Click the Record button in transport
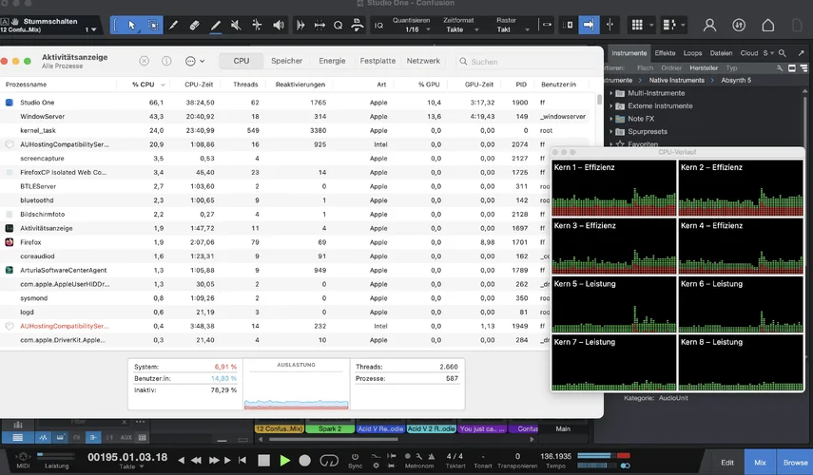Image resolution: width=813 pixels, height=475 pixels. point(305,461)
